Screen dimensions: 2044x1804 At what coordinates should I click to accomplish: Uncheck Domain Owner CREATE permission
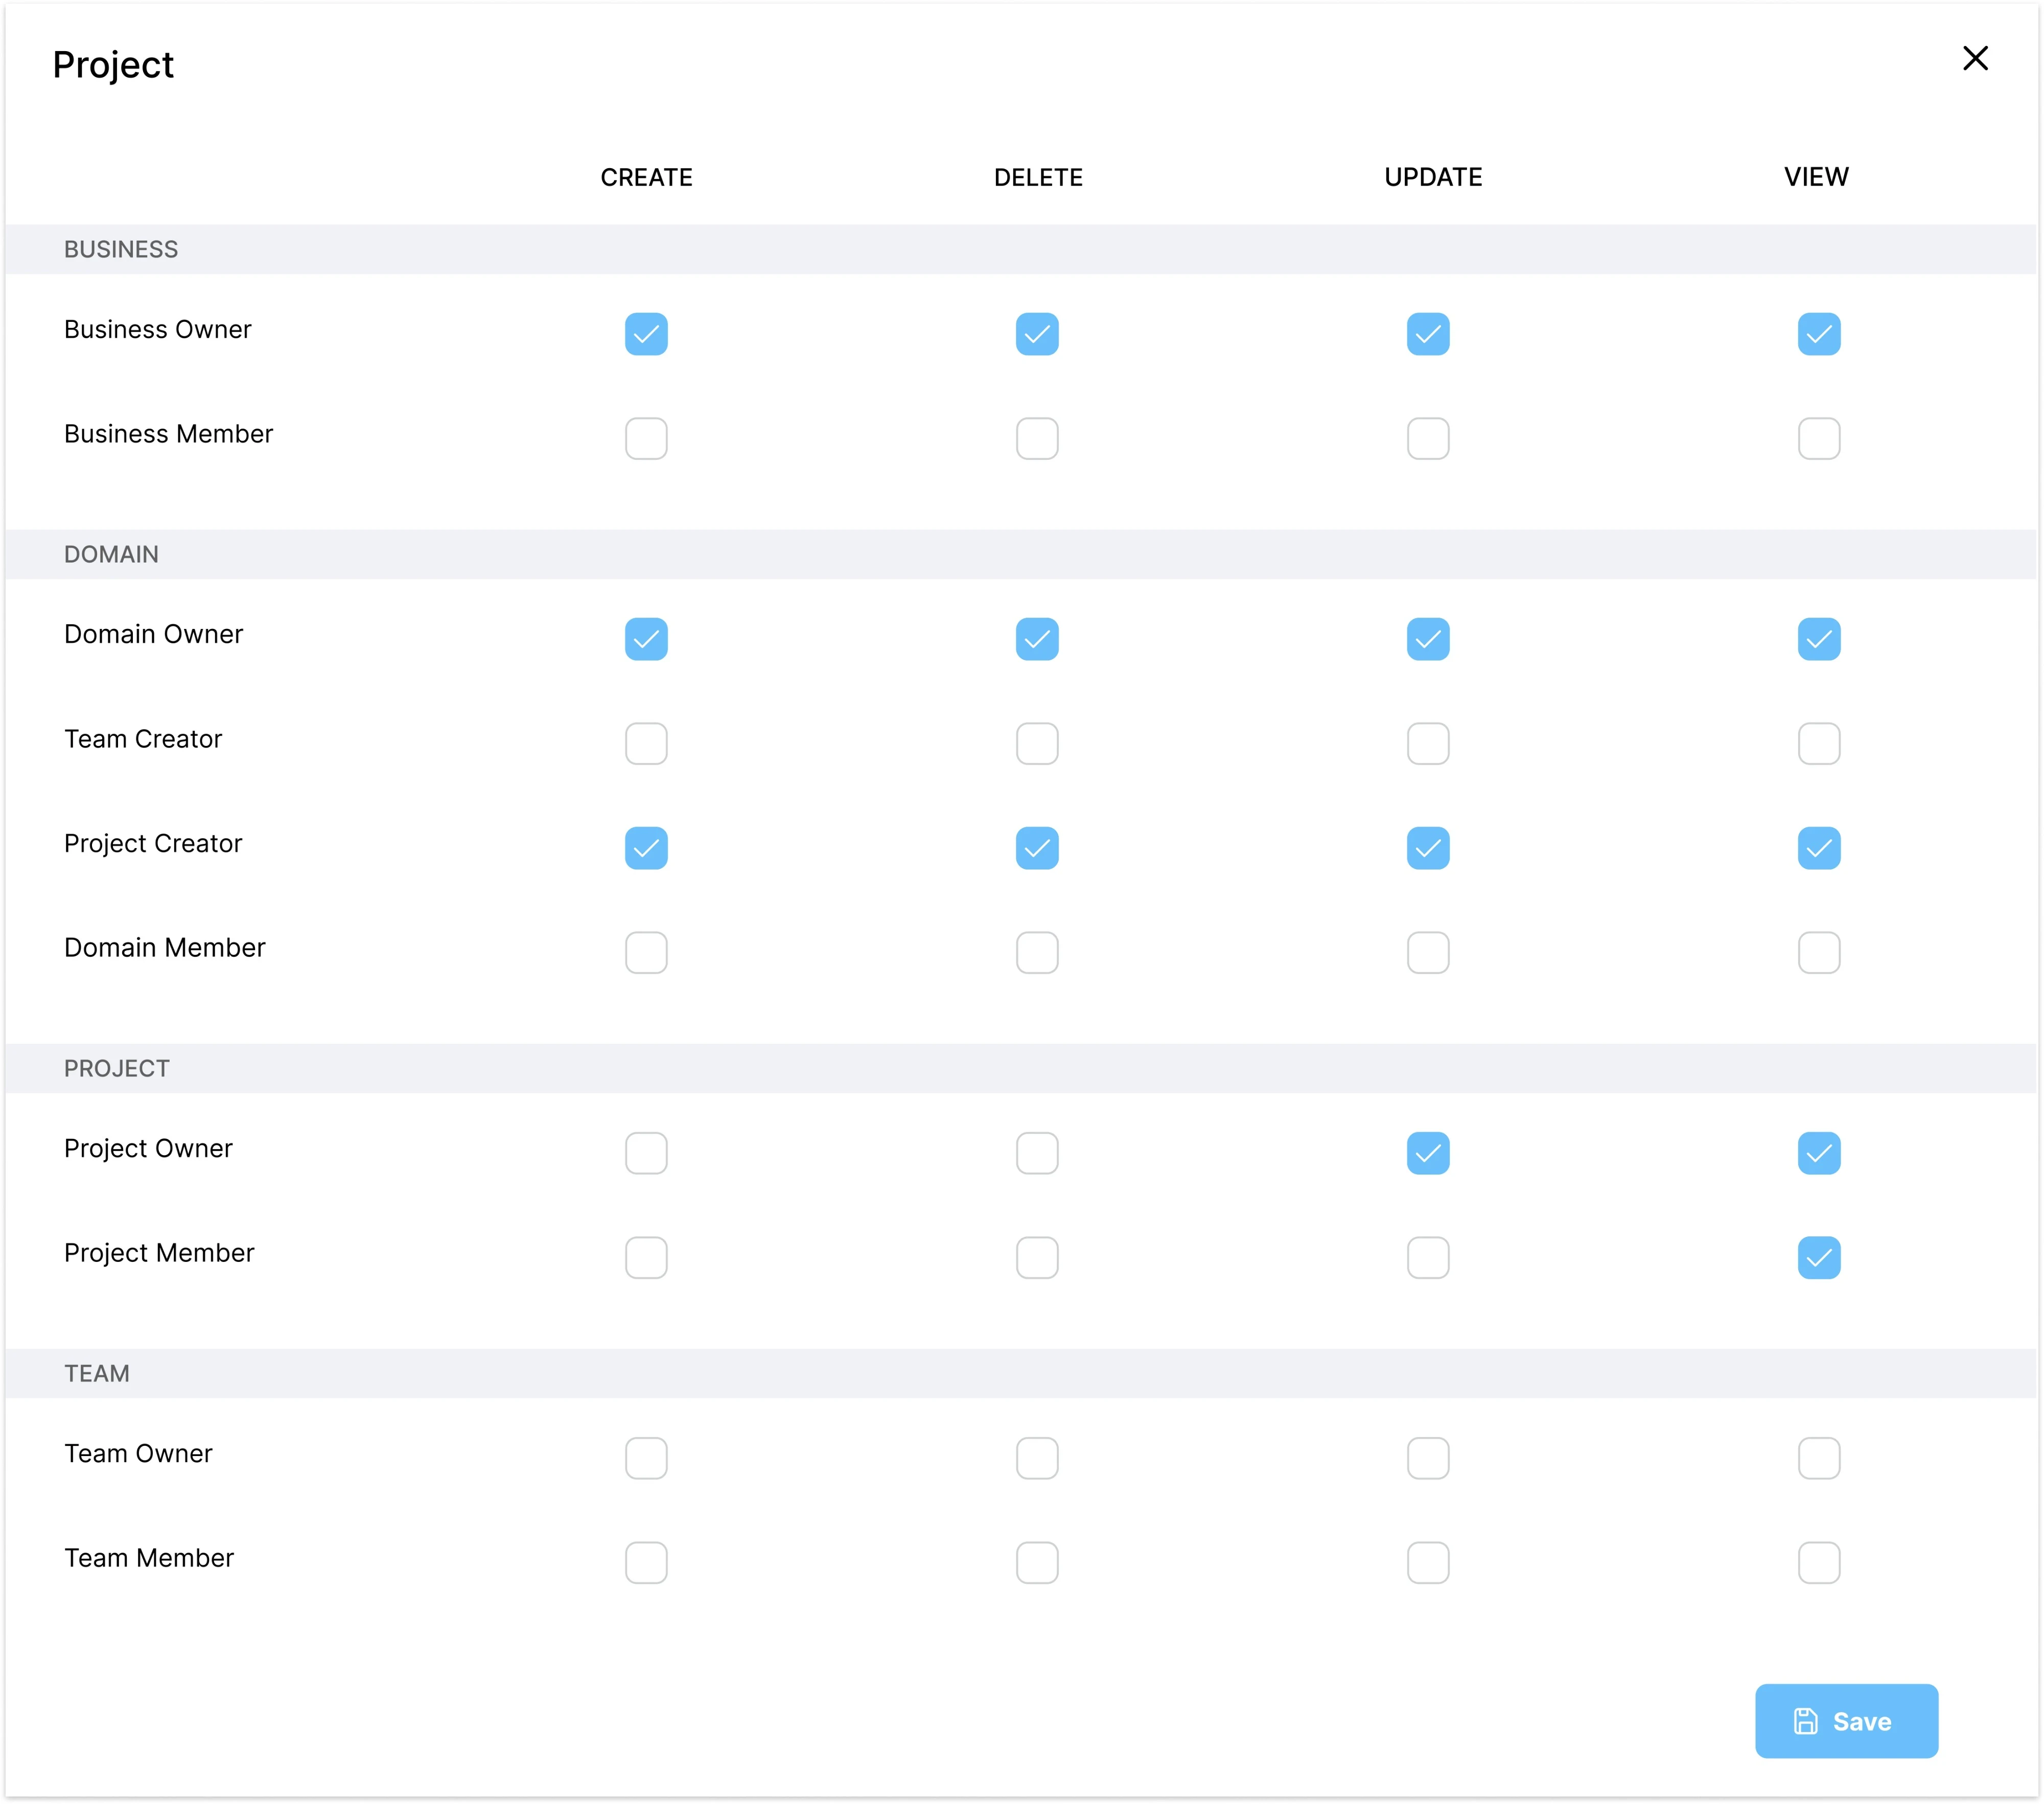coord(646,639)
